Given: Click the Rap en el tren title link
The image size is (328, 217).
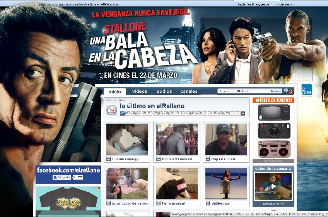Looking at the screenshot, I should coord(223,159).
